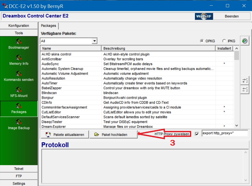Click the Beenden button

pos(232,16)
